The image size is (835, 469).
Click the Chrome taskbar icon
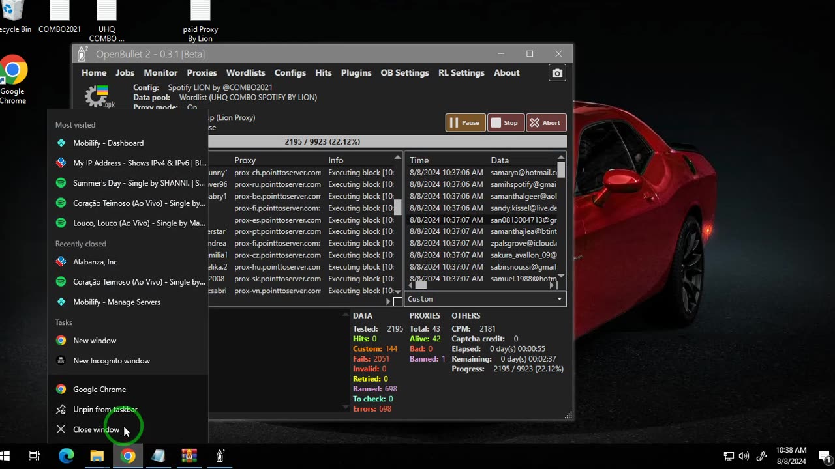128,457
